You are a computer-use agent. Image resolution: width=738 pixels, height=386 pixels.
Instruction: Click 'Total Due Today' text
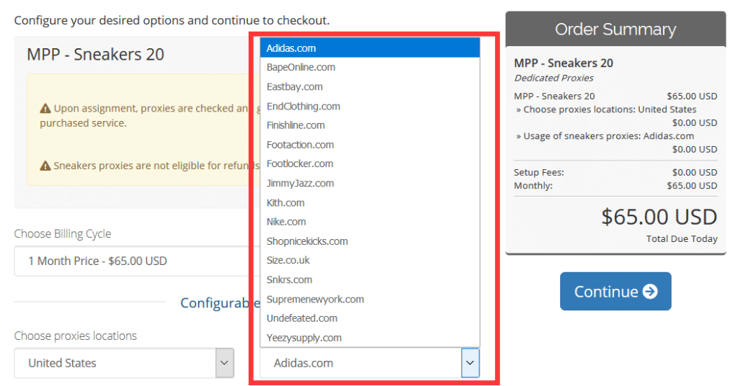682,239
